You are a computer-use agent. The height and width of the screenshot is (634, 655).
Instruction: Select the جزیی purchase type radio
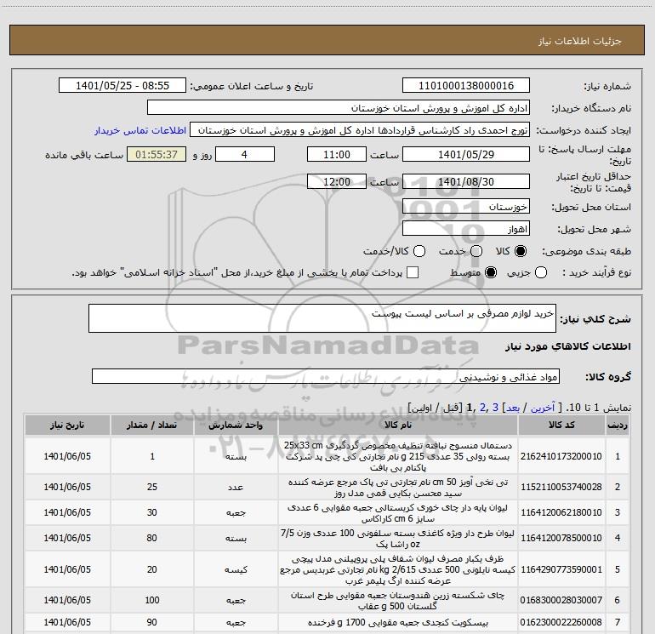540,272
